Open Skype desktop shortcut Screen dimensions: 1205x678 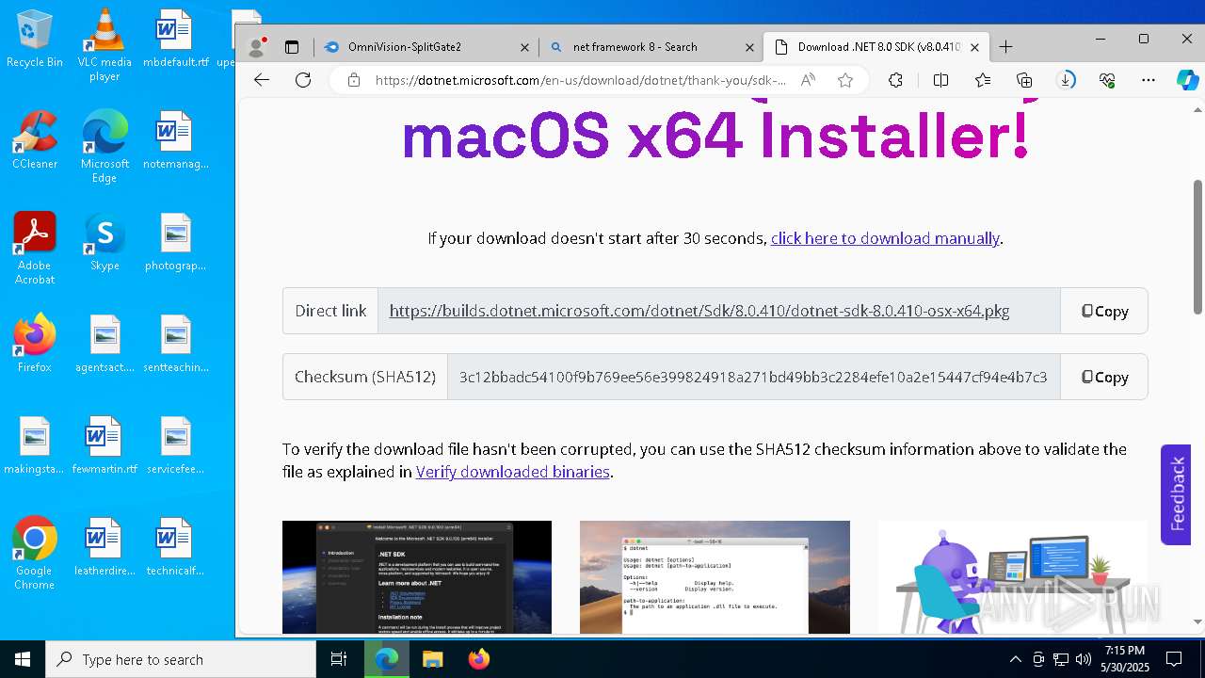click(104, 243)
